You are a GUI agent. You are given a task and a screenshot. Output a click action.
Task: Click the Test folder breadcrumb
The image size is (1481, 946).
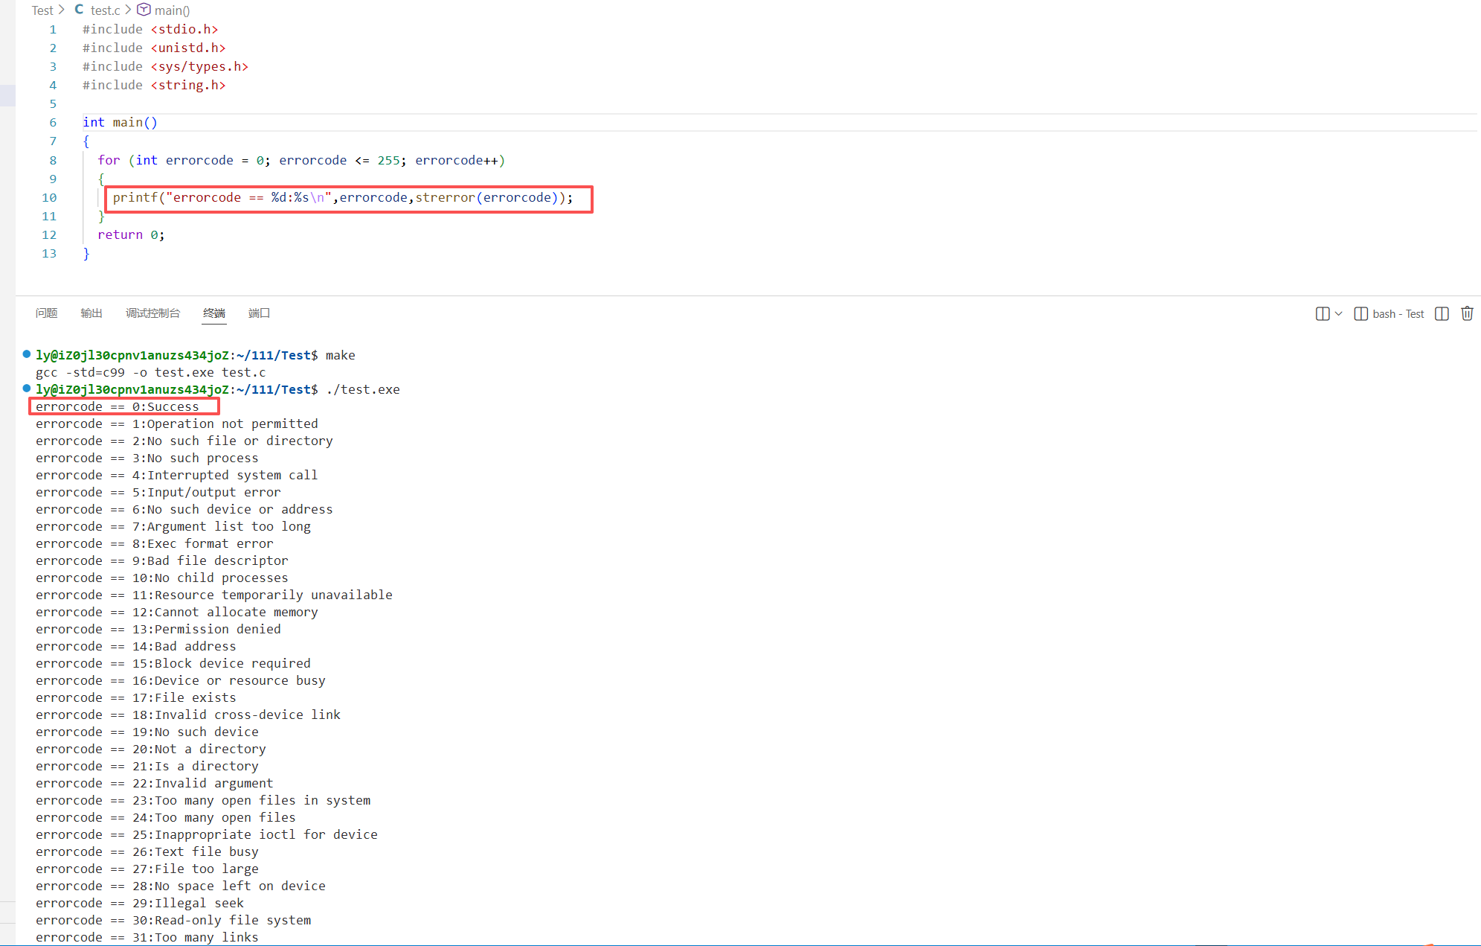42,10
